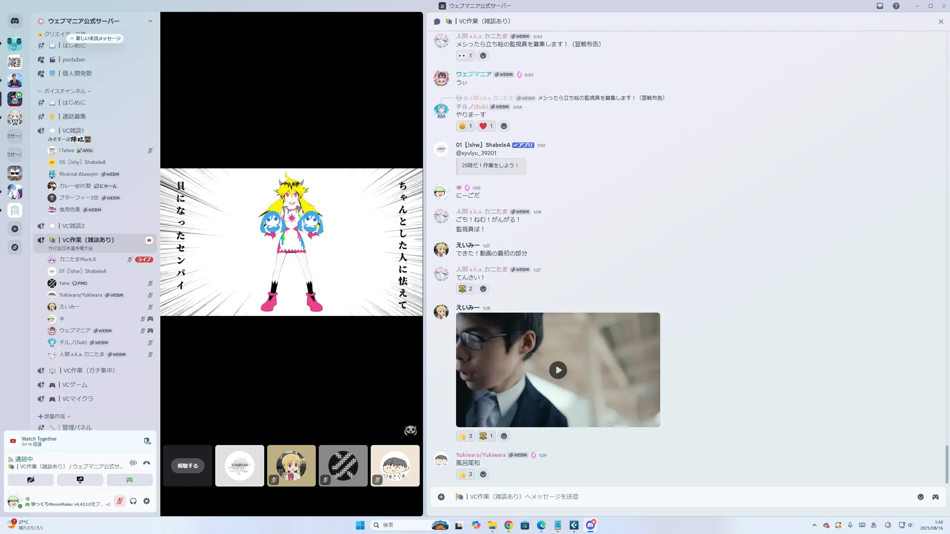The height and width of the screenshot is (534, 950).
Task: Play the video posted by えいみー
Action: 558,370
